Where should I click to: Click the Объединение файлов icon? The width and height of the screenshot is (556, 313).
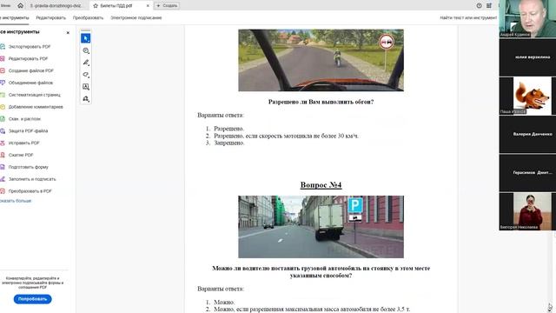(x=3, y=83)
